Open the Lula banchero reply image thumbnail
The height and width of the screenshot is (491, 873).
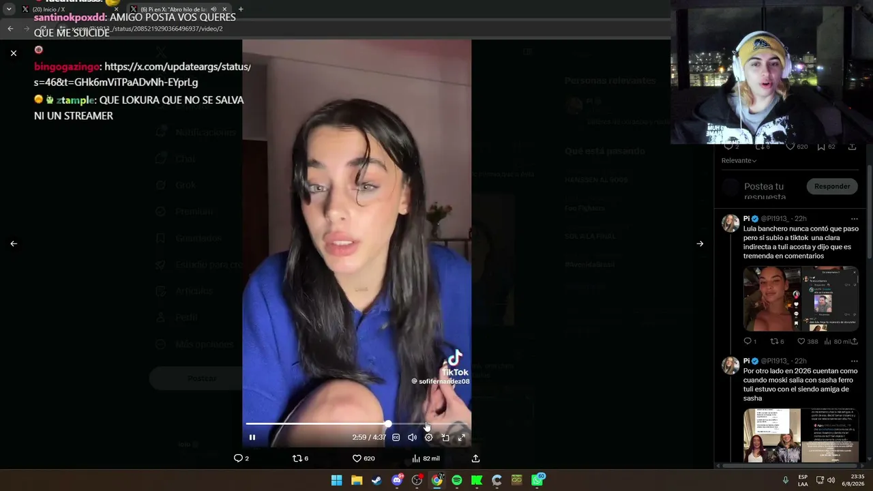tap(801, 299)
